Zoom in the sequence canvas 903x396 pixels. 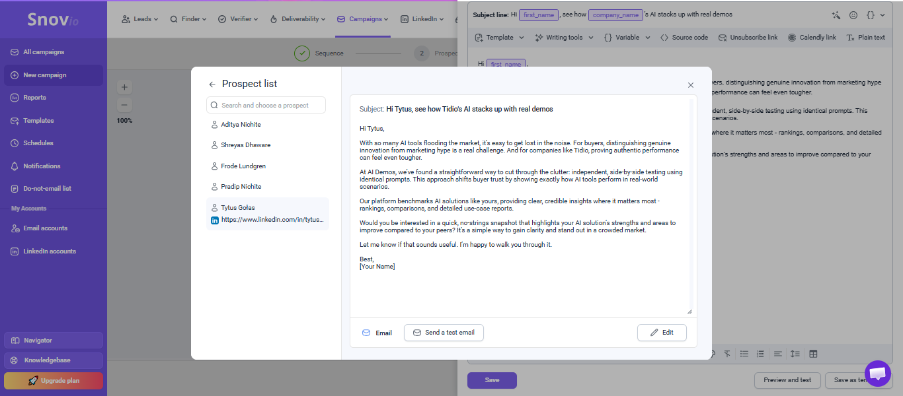tap(125, 87)
